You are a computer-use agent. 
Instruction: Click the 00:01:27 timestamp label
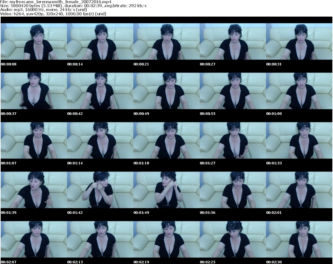(207, 163)
